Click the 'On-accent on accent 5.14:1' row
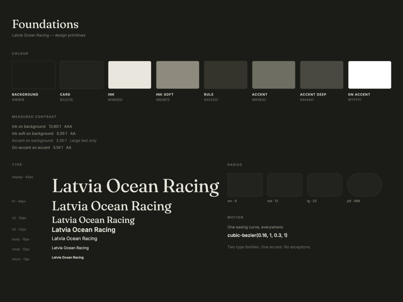The width and height of the screenshot is (403, 302). tap(42, 147)
